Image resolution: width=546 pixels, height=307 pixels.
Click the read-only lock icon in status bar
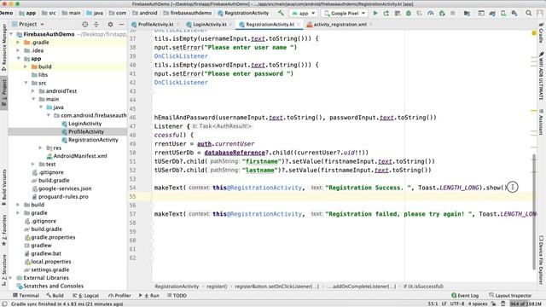coord(493,304)
